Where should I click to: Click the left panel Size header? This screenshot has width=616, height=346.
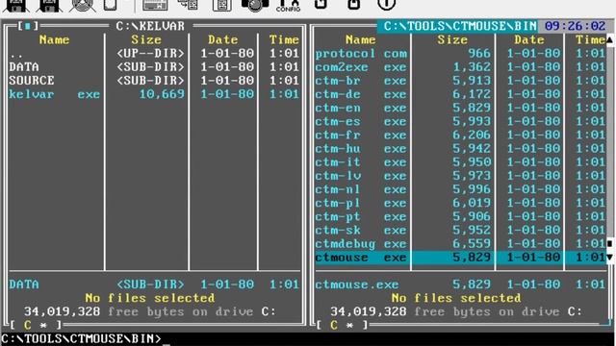[x=146, y=39]
